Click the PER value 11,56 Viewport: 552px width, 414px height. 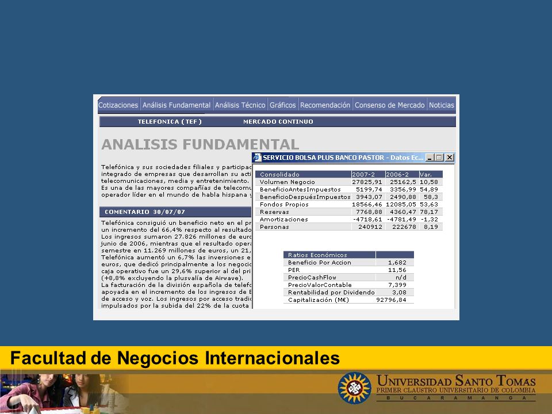pyautogui.click(x=397, y=270)
